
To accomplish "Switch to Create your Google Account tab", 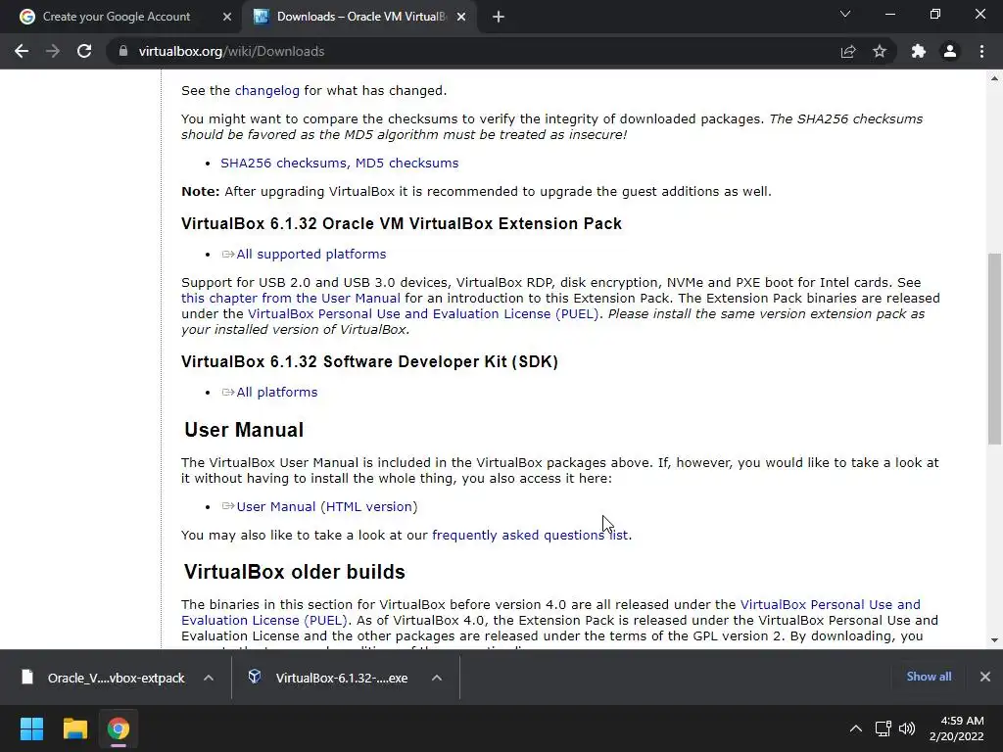I will [117, 17].
